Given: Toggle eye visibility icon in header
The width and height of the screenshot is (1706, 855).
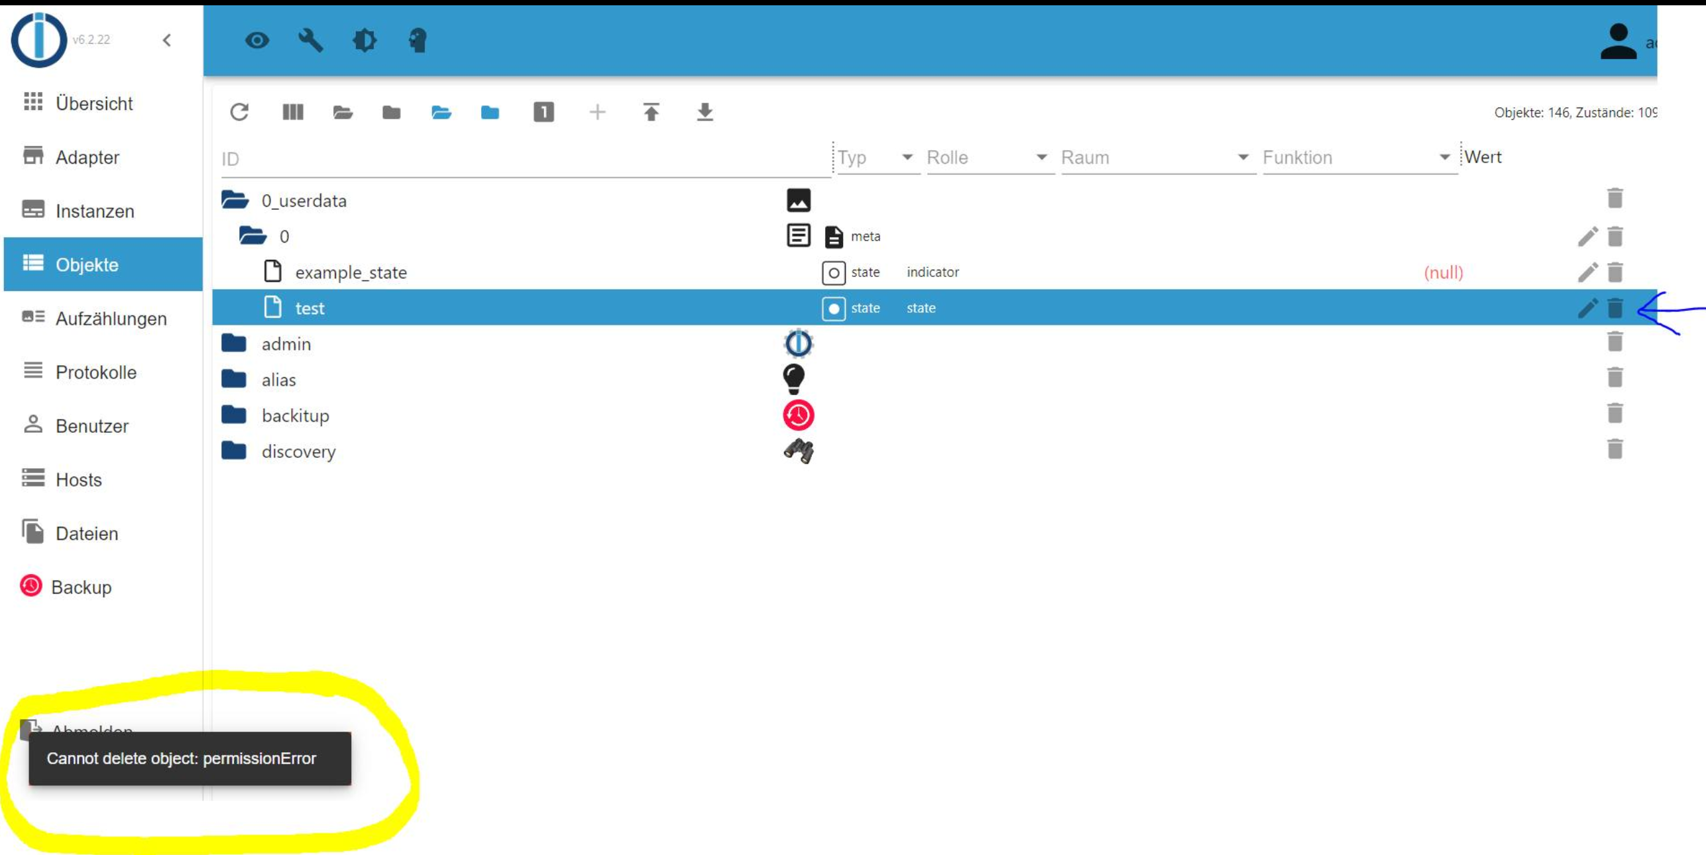Looking at the screenshot, I should coord(257,40).
